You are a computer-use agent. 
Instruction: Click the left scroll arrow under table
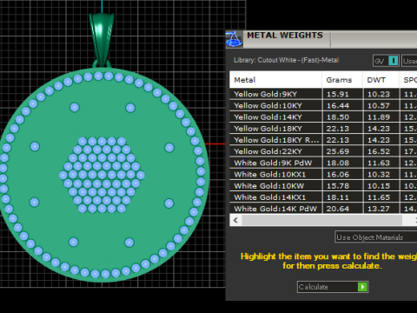point(235,220)
